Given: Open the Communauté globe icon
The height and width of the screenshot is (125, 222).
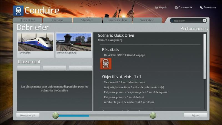Looking at the screenshot, I should tap(176, 8).
